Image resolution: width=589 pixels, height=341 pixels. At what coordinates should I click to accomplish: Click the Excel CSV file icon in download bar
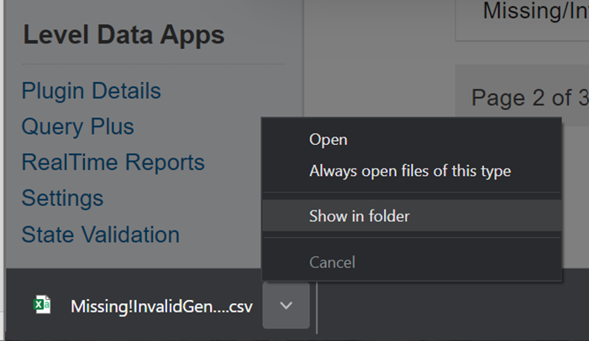click(43, 305)
